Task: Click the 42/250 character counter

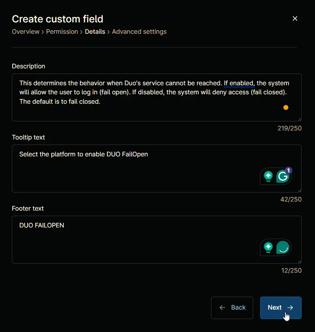Action: coord(291,200)
